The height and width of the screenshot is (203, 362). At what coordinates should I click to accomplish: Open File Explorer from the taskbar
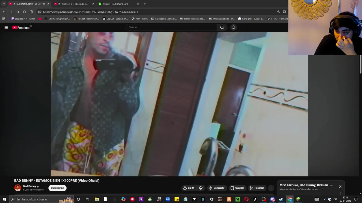click(97, 199)
